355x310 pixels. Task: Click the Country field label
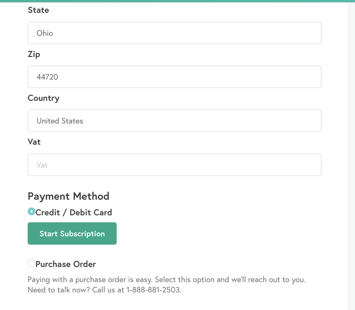[44, 98]
